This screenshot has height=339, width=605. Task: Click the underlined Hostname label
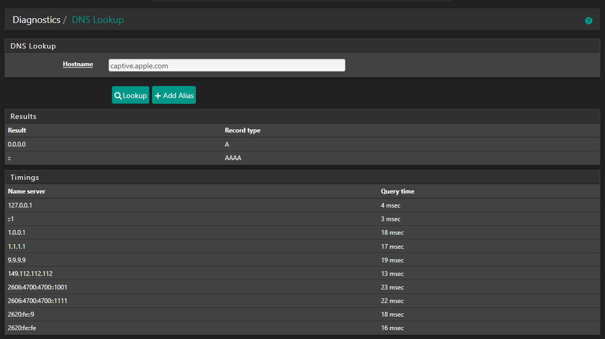pyautogui.click(x=78, y=65)
